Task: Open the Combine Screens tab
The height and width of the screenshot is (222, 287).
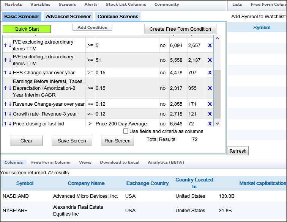Action: click(118, 17)
